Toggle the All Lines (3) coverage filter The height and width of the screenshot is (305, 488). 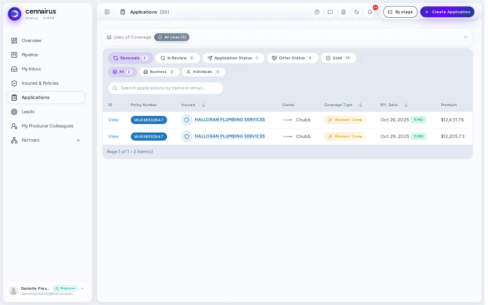[x=172, y=37]
